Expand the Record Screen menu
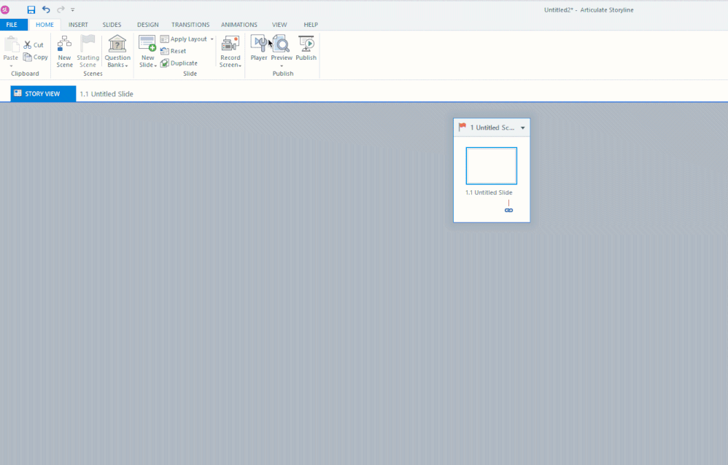728x465 pixels. pos(231,66)
